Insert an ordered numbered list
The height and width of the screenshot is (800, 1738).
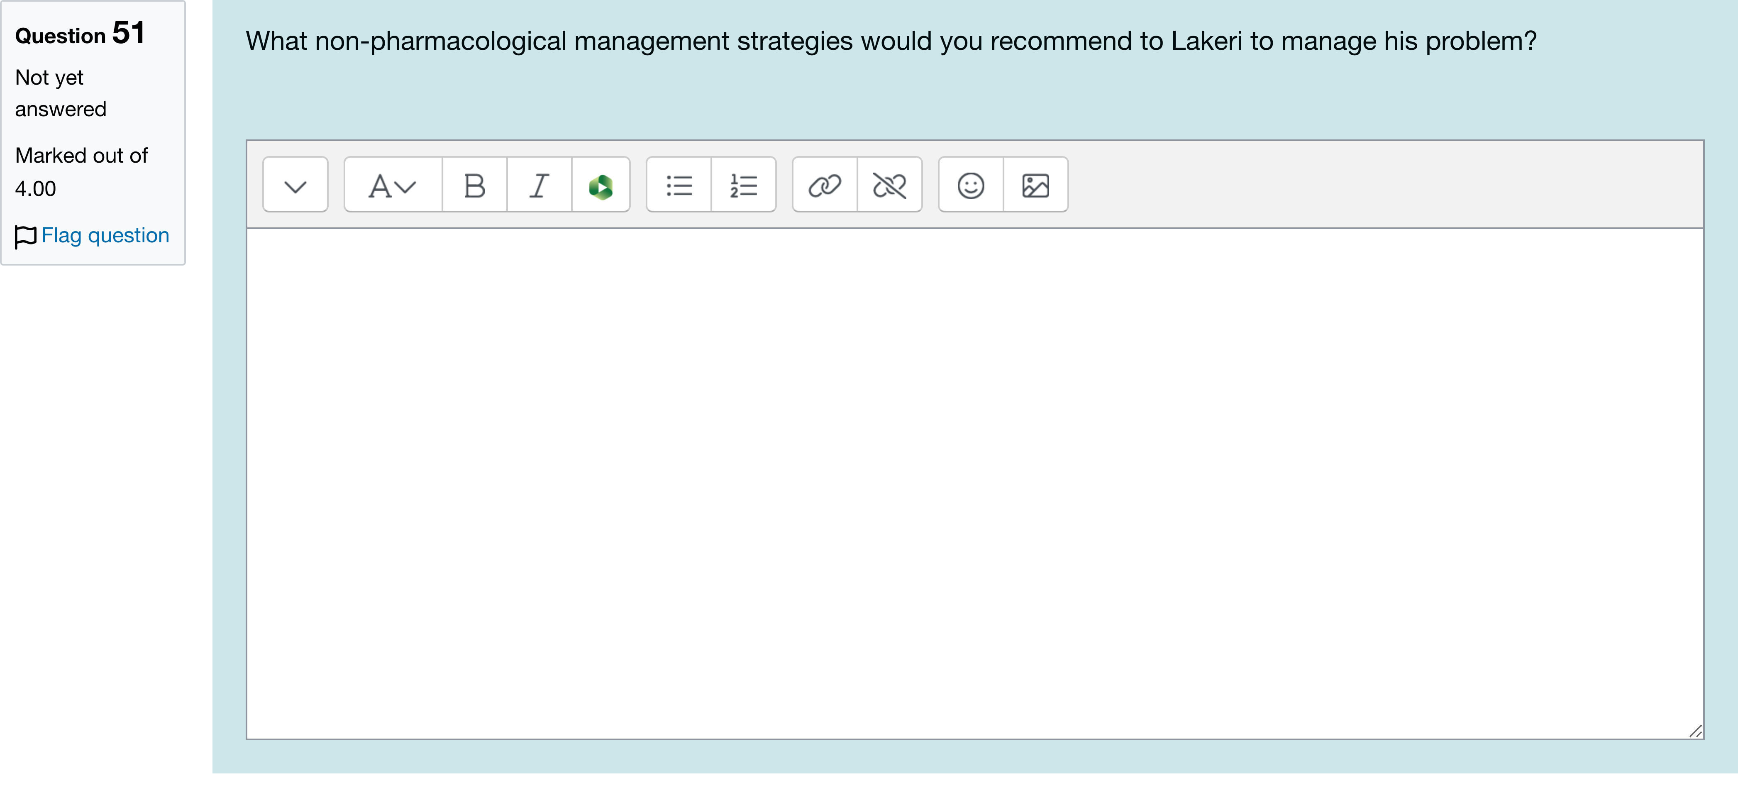pos(744,185)
